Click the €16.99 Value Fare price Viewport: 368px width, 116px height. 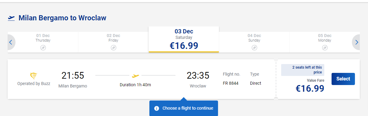[x=310, y=88]
